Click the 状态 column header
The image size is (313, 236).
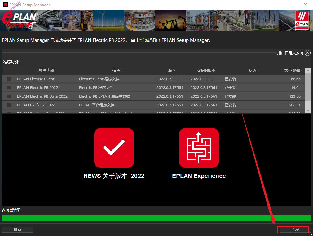tap(253, 70)
